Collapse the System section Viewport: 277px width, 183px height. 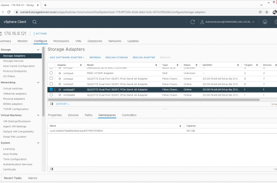point(38,143)
